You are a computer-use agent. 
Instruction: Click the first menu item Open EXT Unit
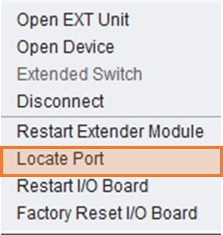[x=111, y=20]
